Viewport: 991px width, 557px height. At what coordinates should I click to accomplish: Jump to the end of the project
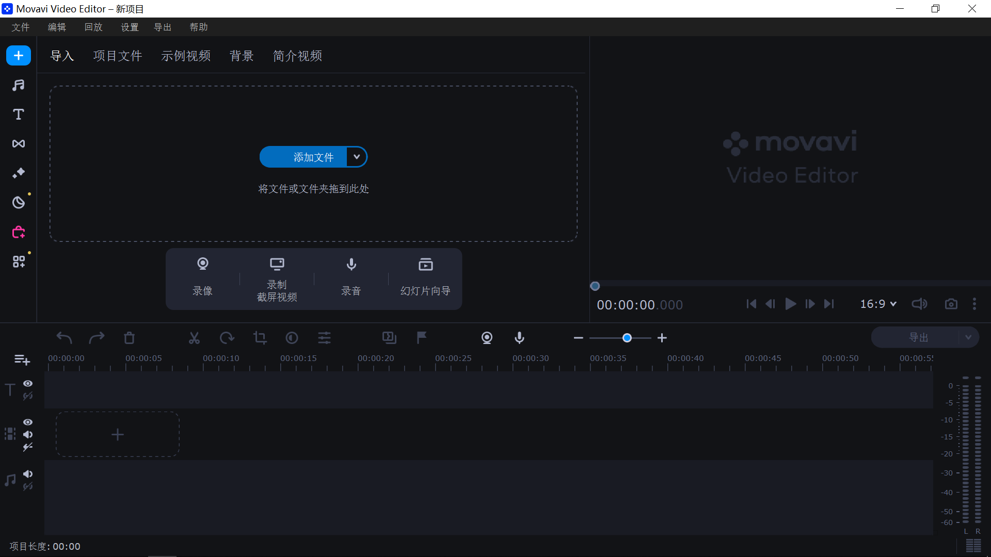click(829, 304)
